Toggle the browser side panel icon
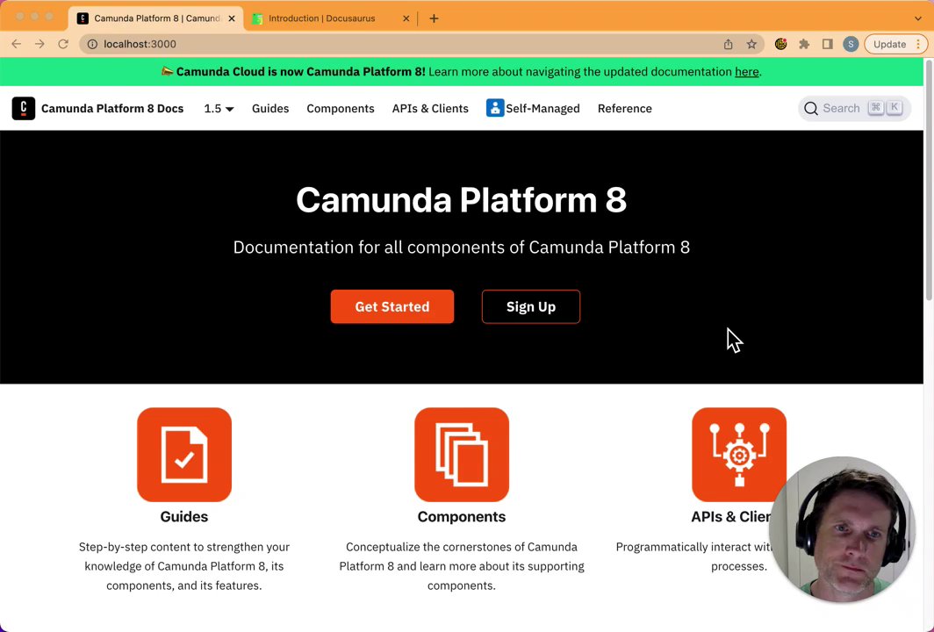The width and height of the screenshot is (934, 632). pos(828,44)
